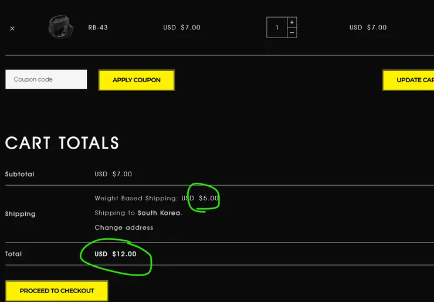This screenshot has height=302, width=434.
Task: Focus the quantity number field
Action: (x=277, y=28)
